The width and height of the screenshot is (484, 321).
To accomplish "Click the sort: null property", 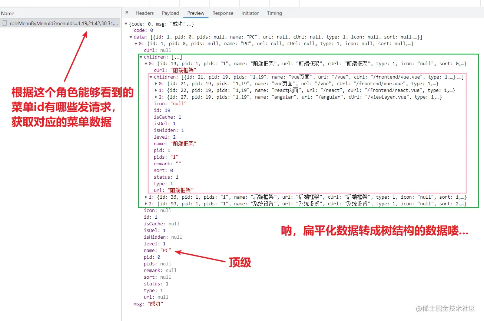I will (x=158, y=277).
